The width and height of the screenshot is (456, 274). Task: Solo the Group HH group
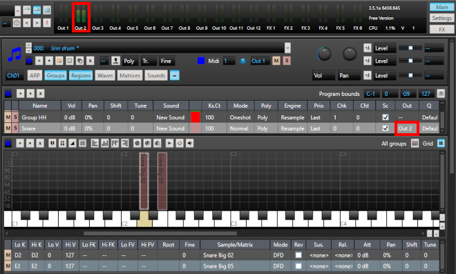coord(15,117)
